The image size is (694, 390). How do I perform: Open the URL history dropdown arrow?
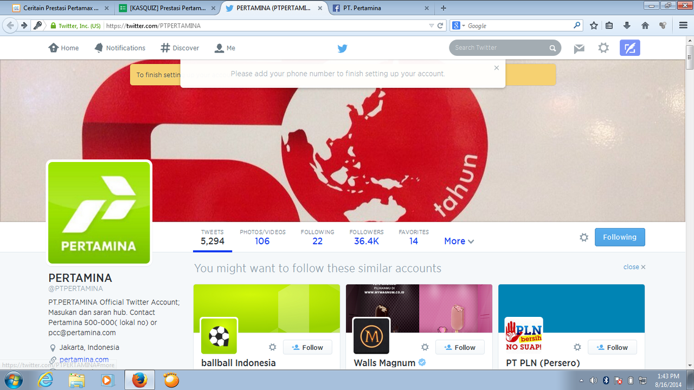[x=432, y=25]
